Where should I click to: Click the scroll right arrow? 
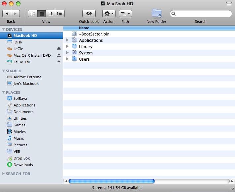(232, 181)
